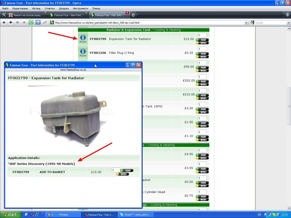Add £15.00 Expansion Tank to basket
The height and width of the screenshot is (218, 291).
click(202, 40)
